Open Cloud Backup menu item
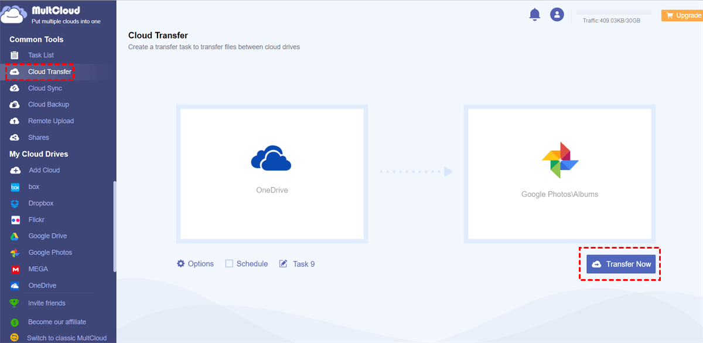703x343 pixels. pos(49,104)
